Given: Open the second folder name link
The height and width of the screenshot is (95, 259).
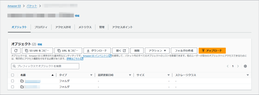Looking at the screenshot, I should 32,87.
